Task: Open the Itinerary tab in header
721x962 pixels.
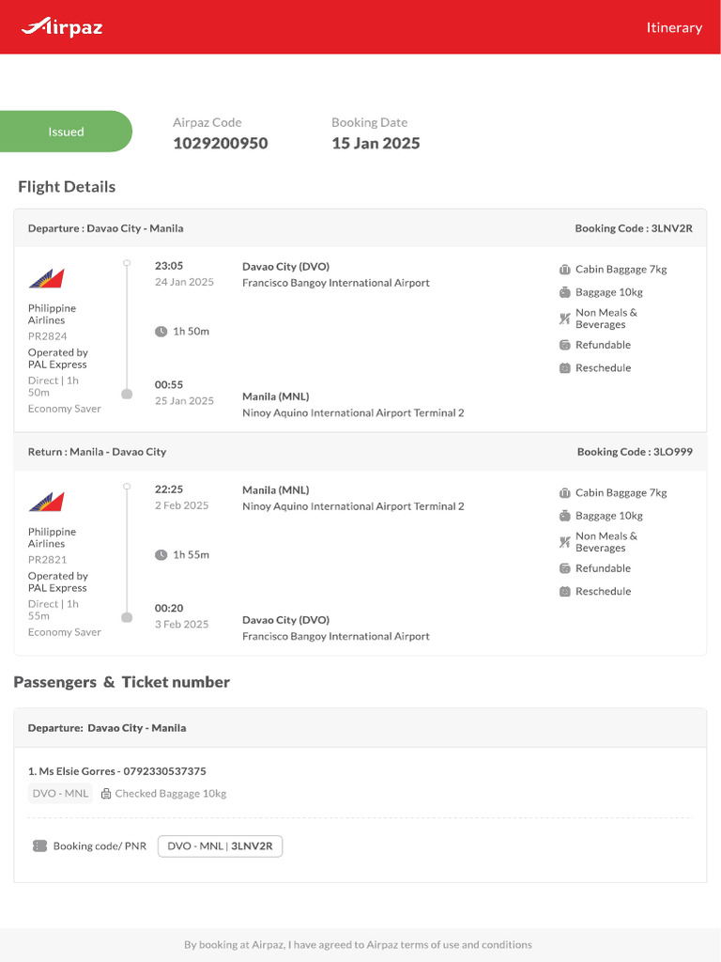Action: (674, 27)
